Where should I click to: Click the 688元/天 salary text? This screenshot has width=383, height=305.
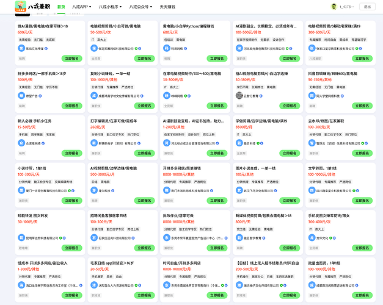click(170, 32)
